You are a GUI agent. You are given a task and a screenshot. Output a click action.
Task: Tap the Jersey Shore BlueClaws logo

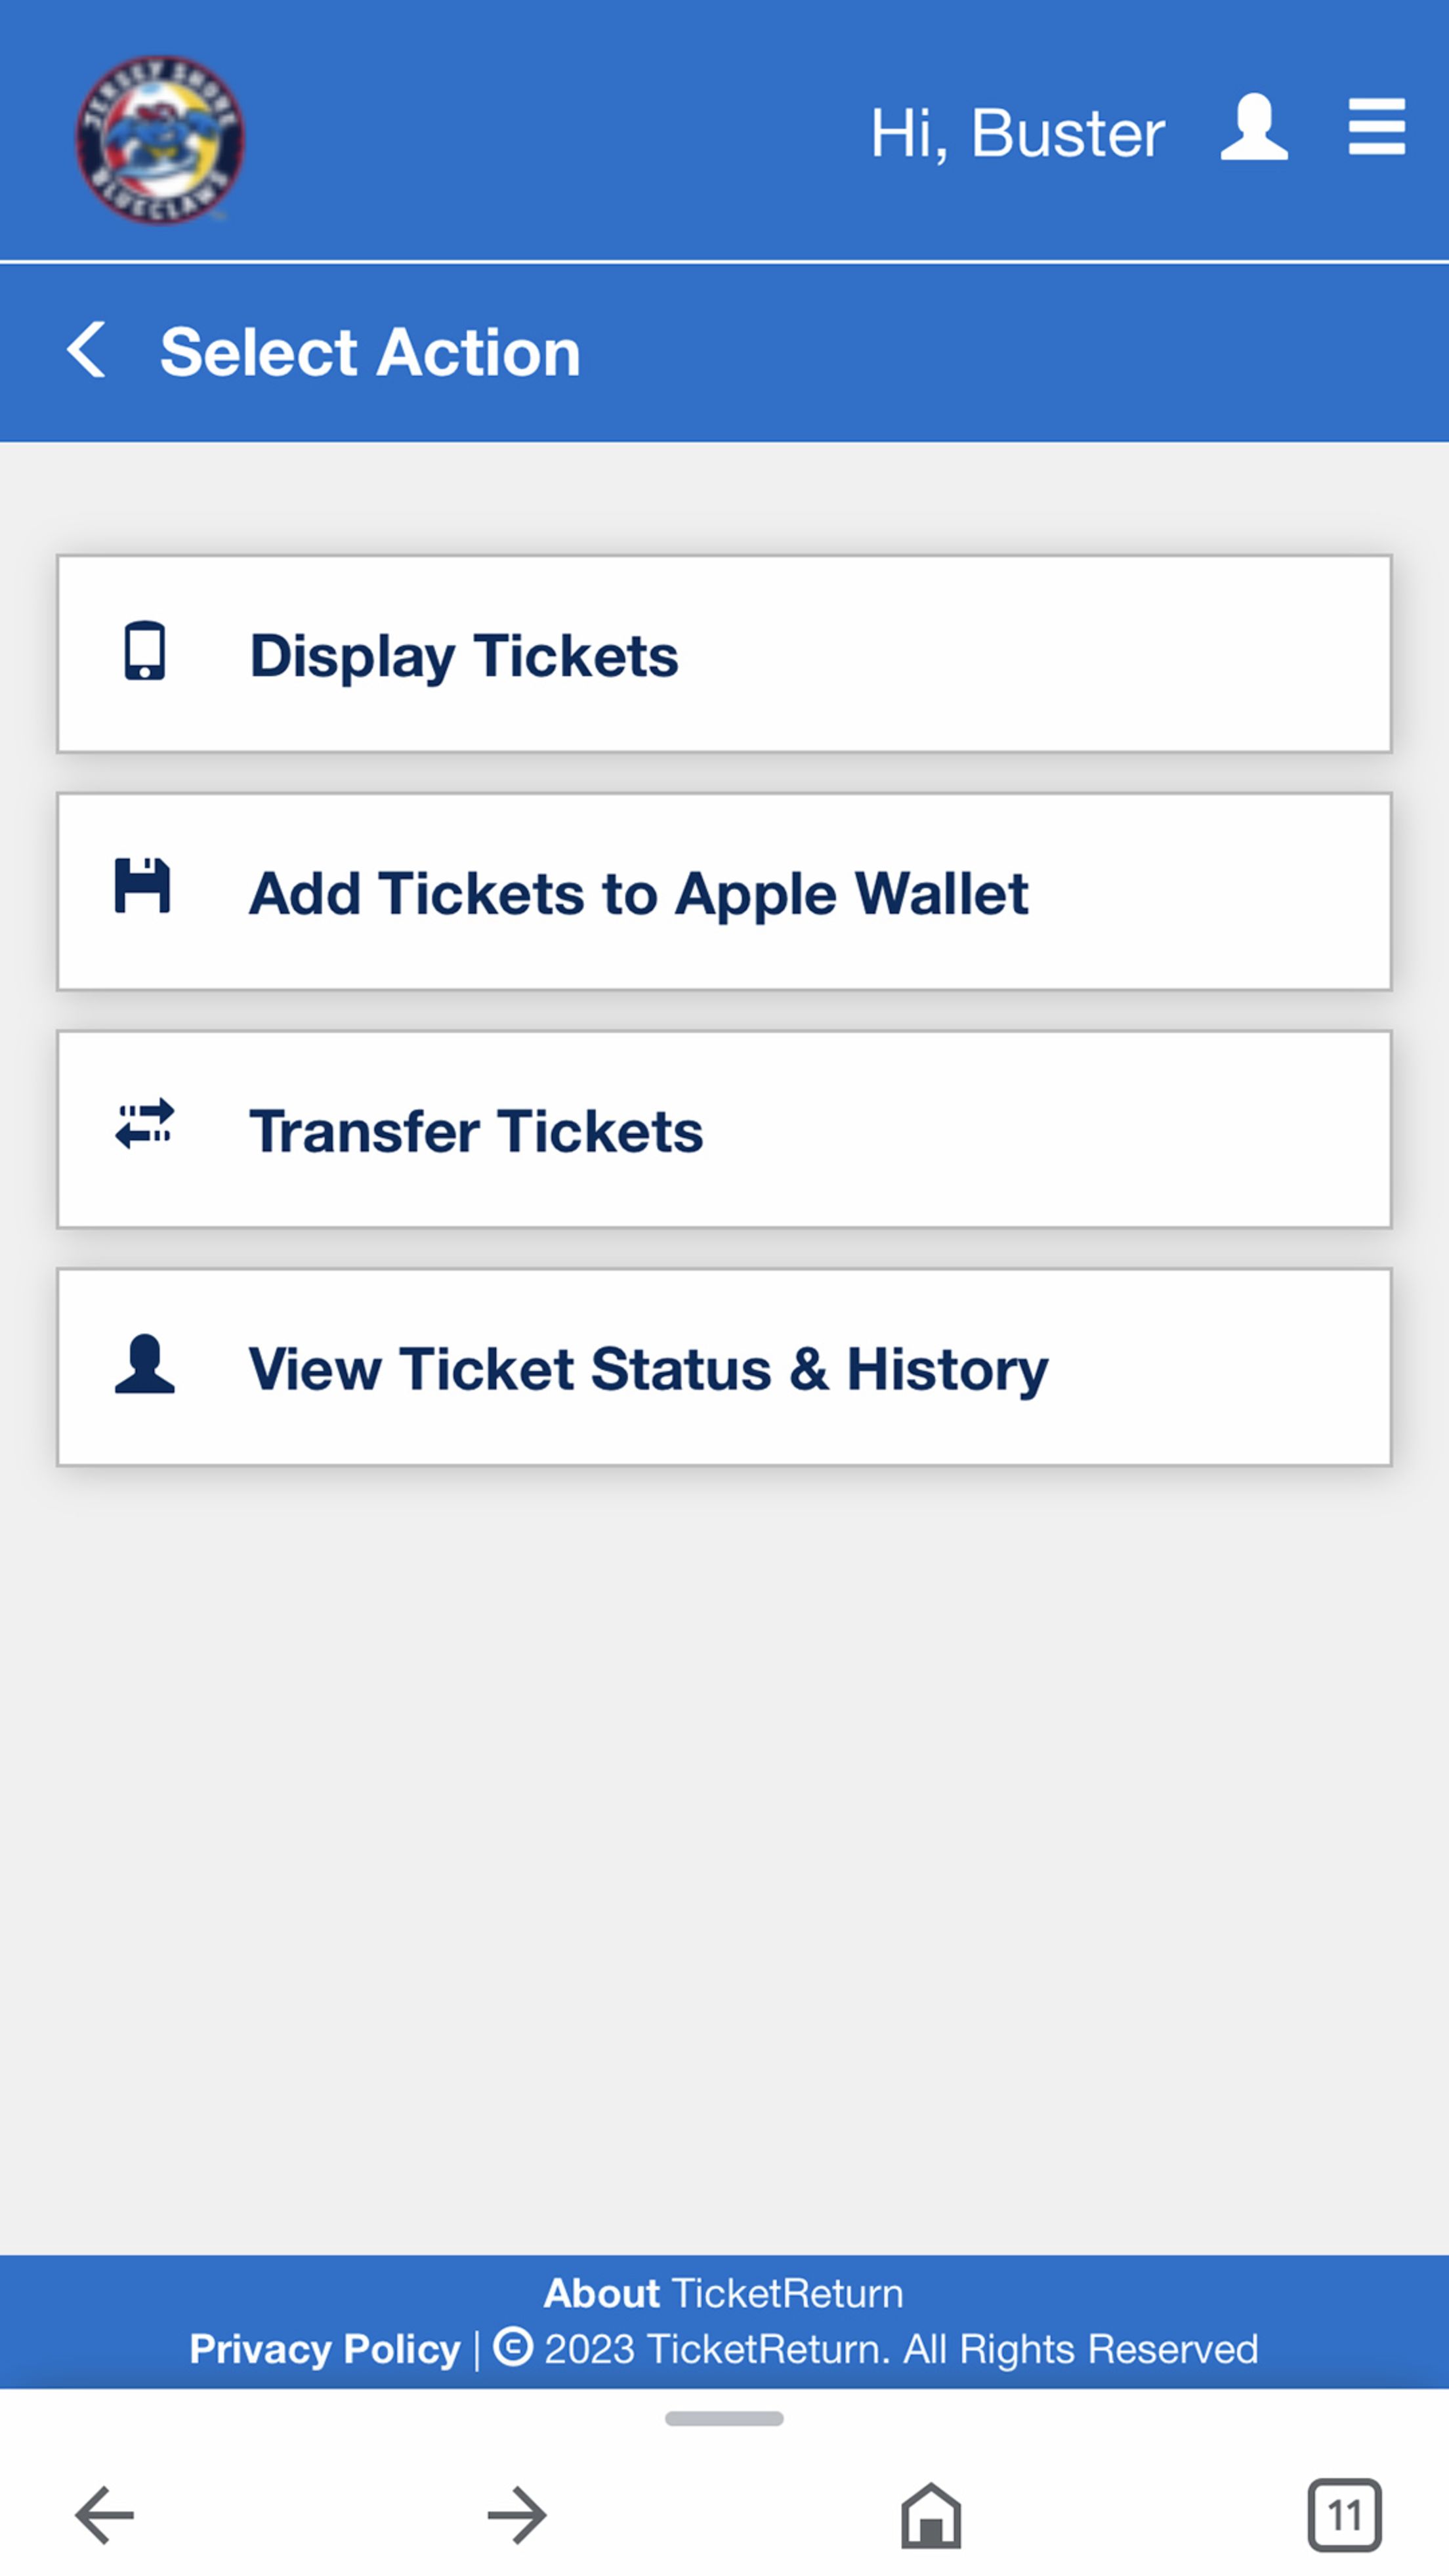[x=160, y=138]
